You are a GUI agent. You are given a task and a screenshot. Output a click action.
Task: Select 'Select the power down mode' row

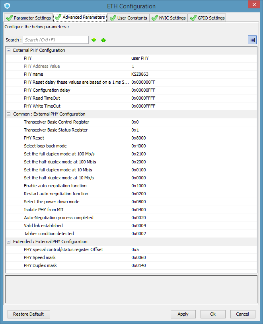(131, 202)
